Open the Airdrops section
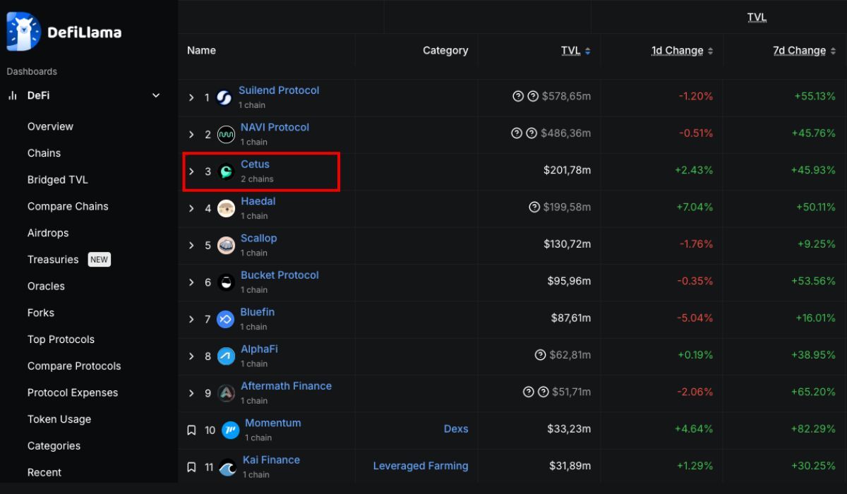847x494 pixels. tap(48, 233)
